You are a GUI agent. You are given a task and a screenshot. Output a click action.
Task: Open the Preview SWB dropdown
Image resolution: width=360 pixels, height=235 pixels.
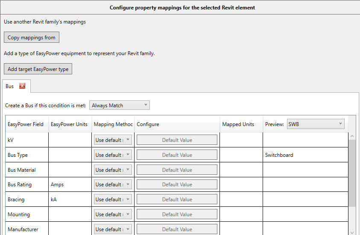(316, 124)
